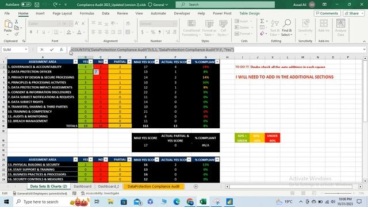Open the File menu
Image resolution: width=368 pixels, height=207 pixels.
coord(7,13)
